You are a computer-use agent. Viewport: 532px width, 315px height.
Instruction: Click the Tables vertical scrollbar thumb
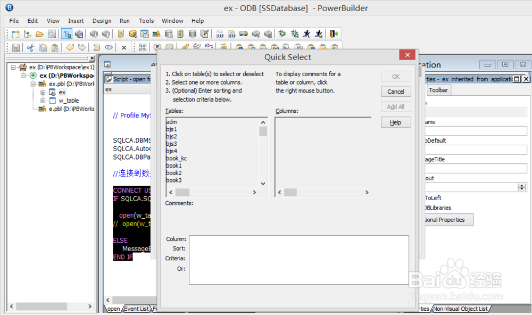point(263,131)
